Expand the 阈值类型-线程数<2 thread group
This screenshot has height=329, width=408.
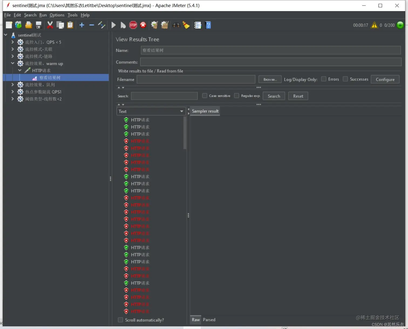13,99
